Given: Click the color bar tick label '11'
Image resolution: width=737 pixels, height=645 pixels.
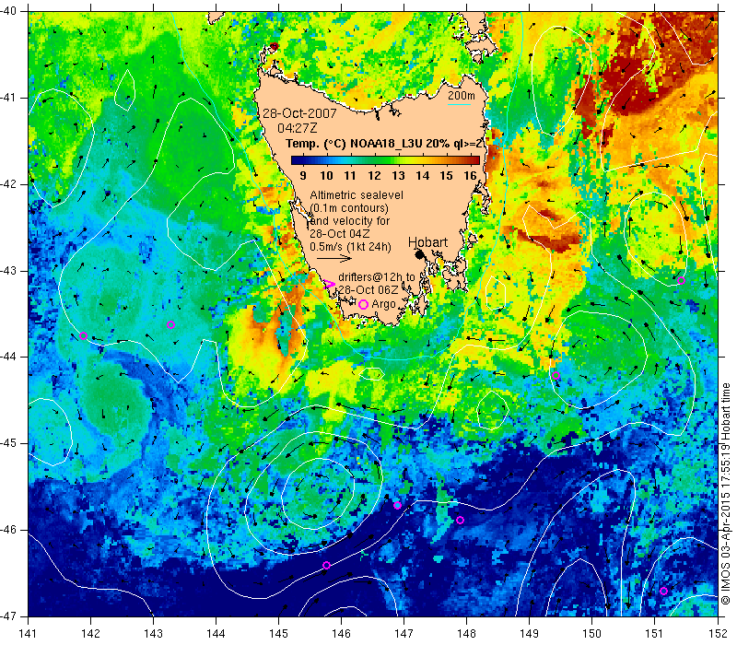Looking at the screenshot, I should [x=350, y=175].
